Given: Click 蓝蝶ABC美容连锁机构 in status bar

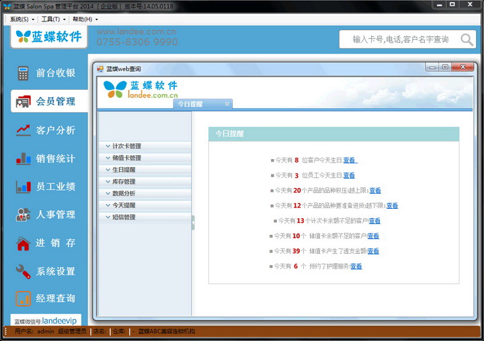Looking at the screenshot, I should [167, 332].
